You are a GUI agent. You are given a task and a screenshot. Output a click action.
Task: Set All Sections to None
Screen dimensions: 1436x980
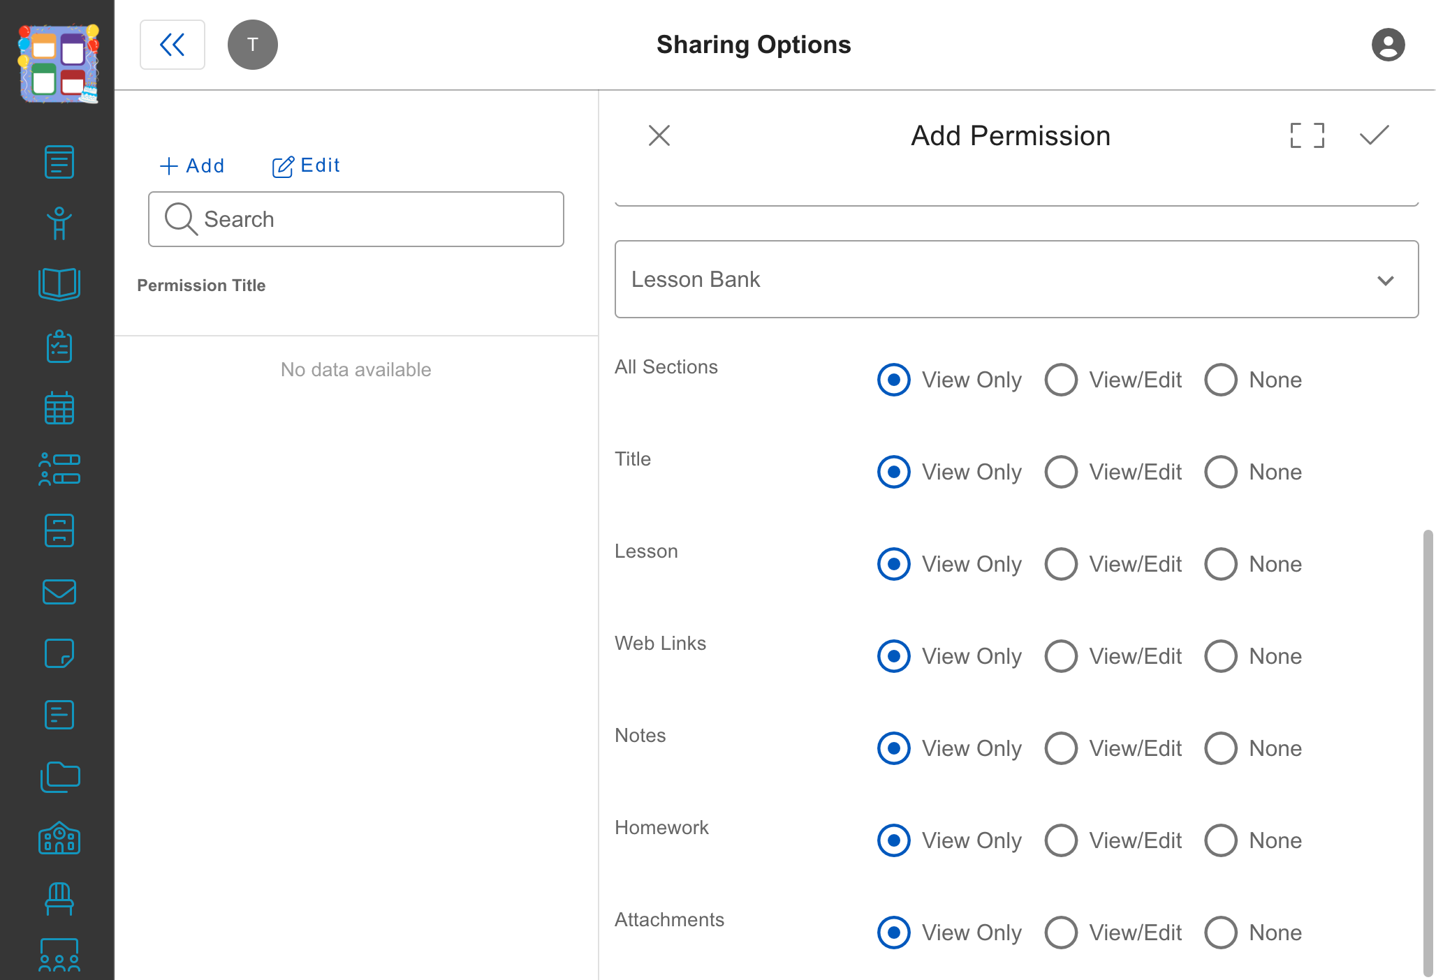(1221, 380)
